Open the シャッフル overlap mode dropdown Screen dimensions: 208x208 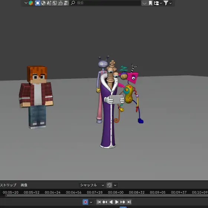[92, 185]
